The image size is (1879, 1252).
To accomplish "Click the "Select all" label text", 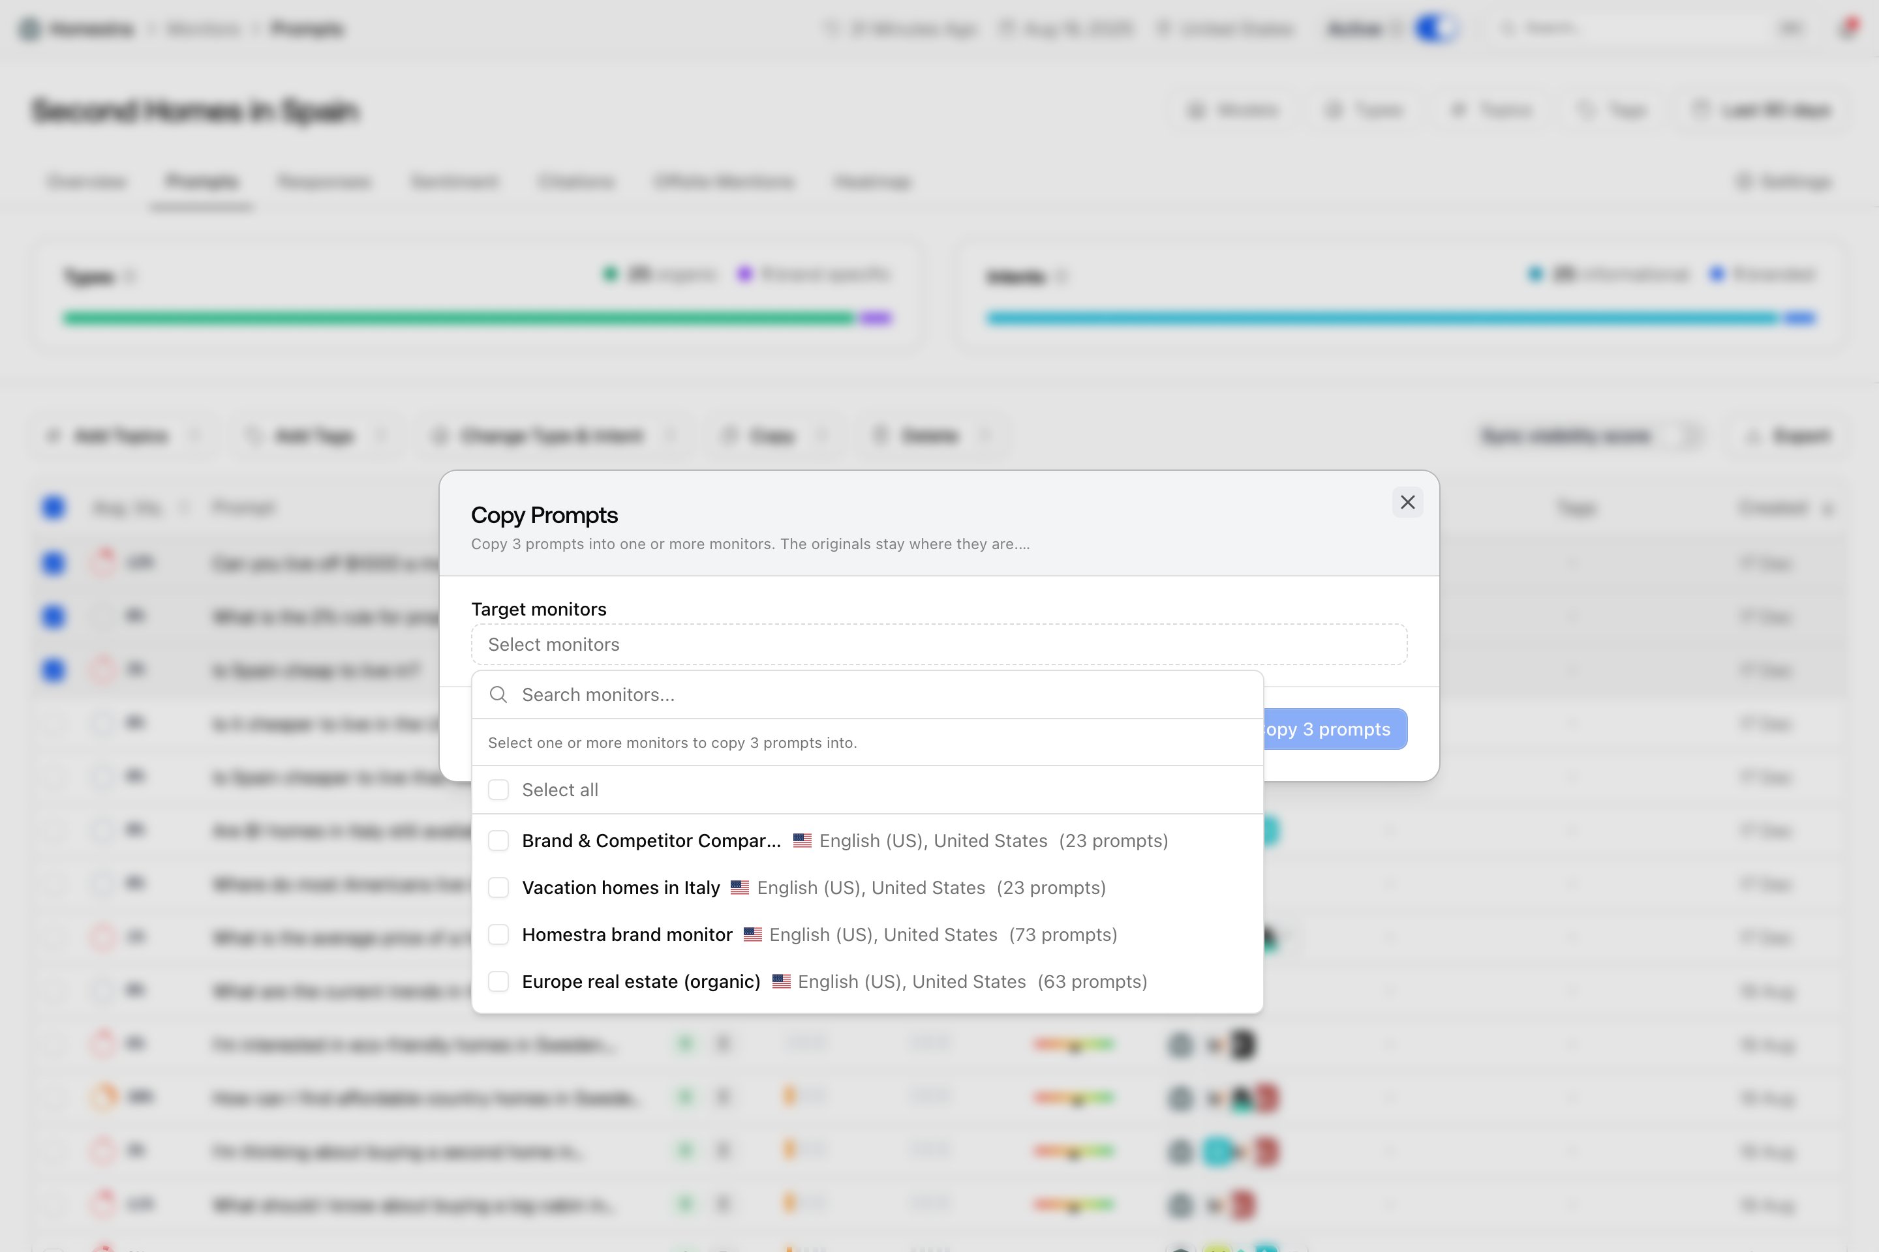I will click(x=560, y=790).
